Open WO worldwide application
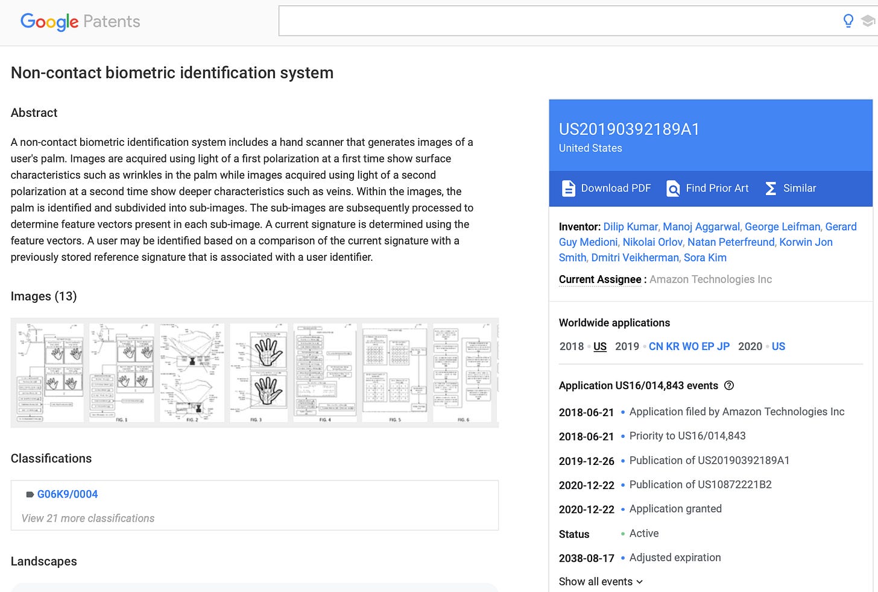This screenshot has height=592, width=878. coord(690,347)
